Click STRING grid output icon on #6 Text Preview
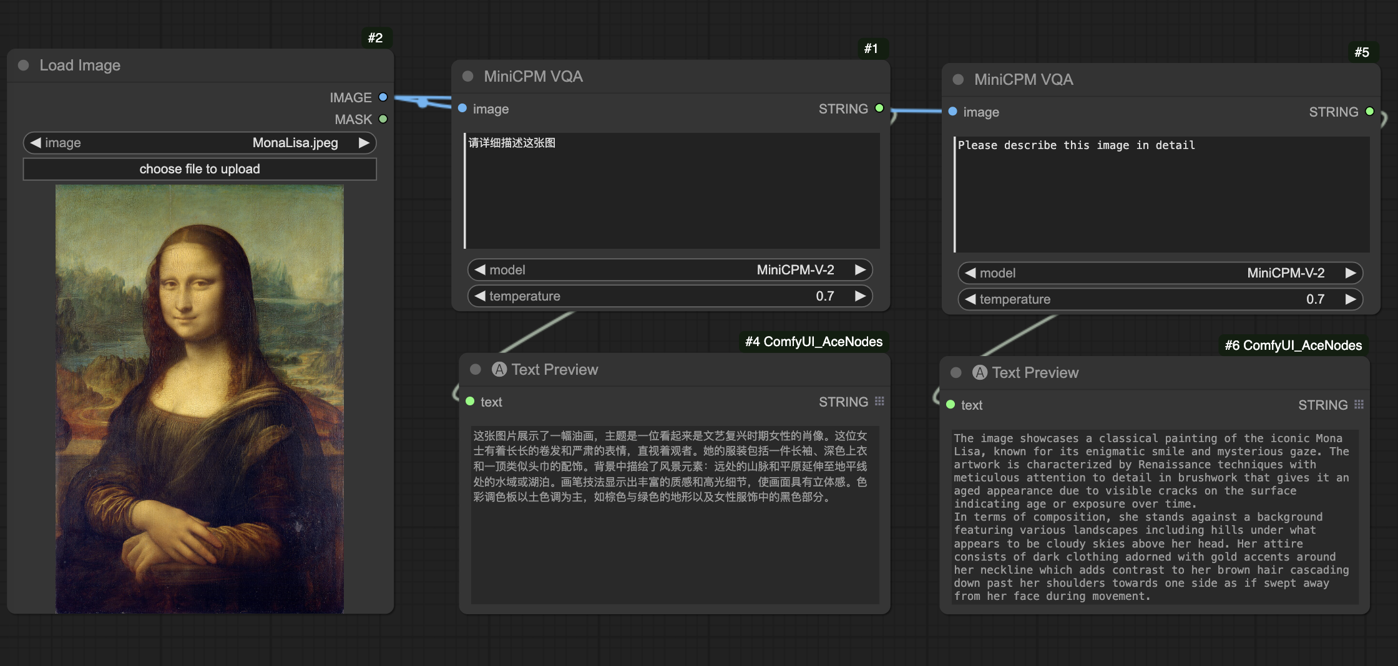This screenshot has height=666, width=1398. tap(1359, 404)
